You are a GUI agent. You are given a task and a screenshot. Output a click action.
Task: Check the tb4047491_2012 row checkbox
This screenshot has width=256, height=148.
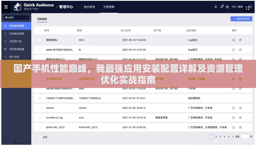[x=40, y=127]
